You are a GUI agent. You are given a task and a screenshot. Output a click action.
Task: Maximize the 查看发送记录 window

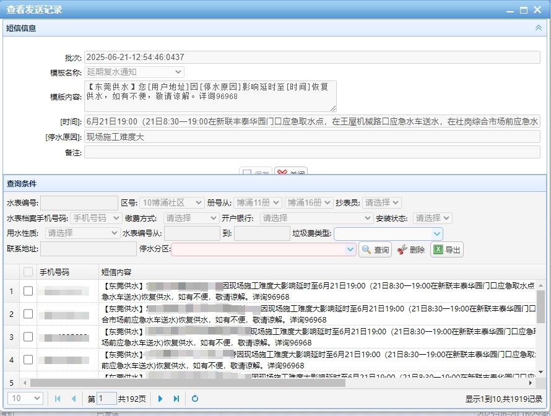[x=524, y=10]
